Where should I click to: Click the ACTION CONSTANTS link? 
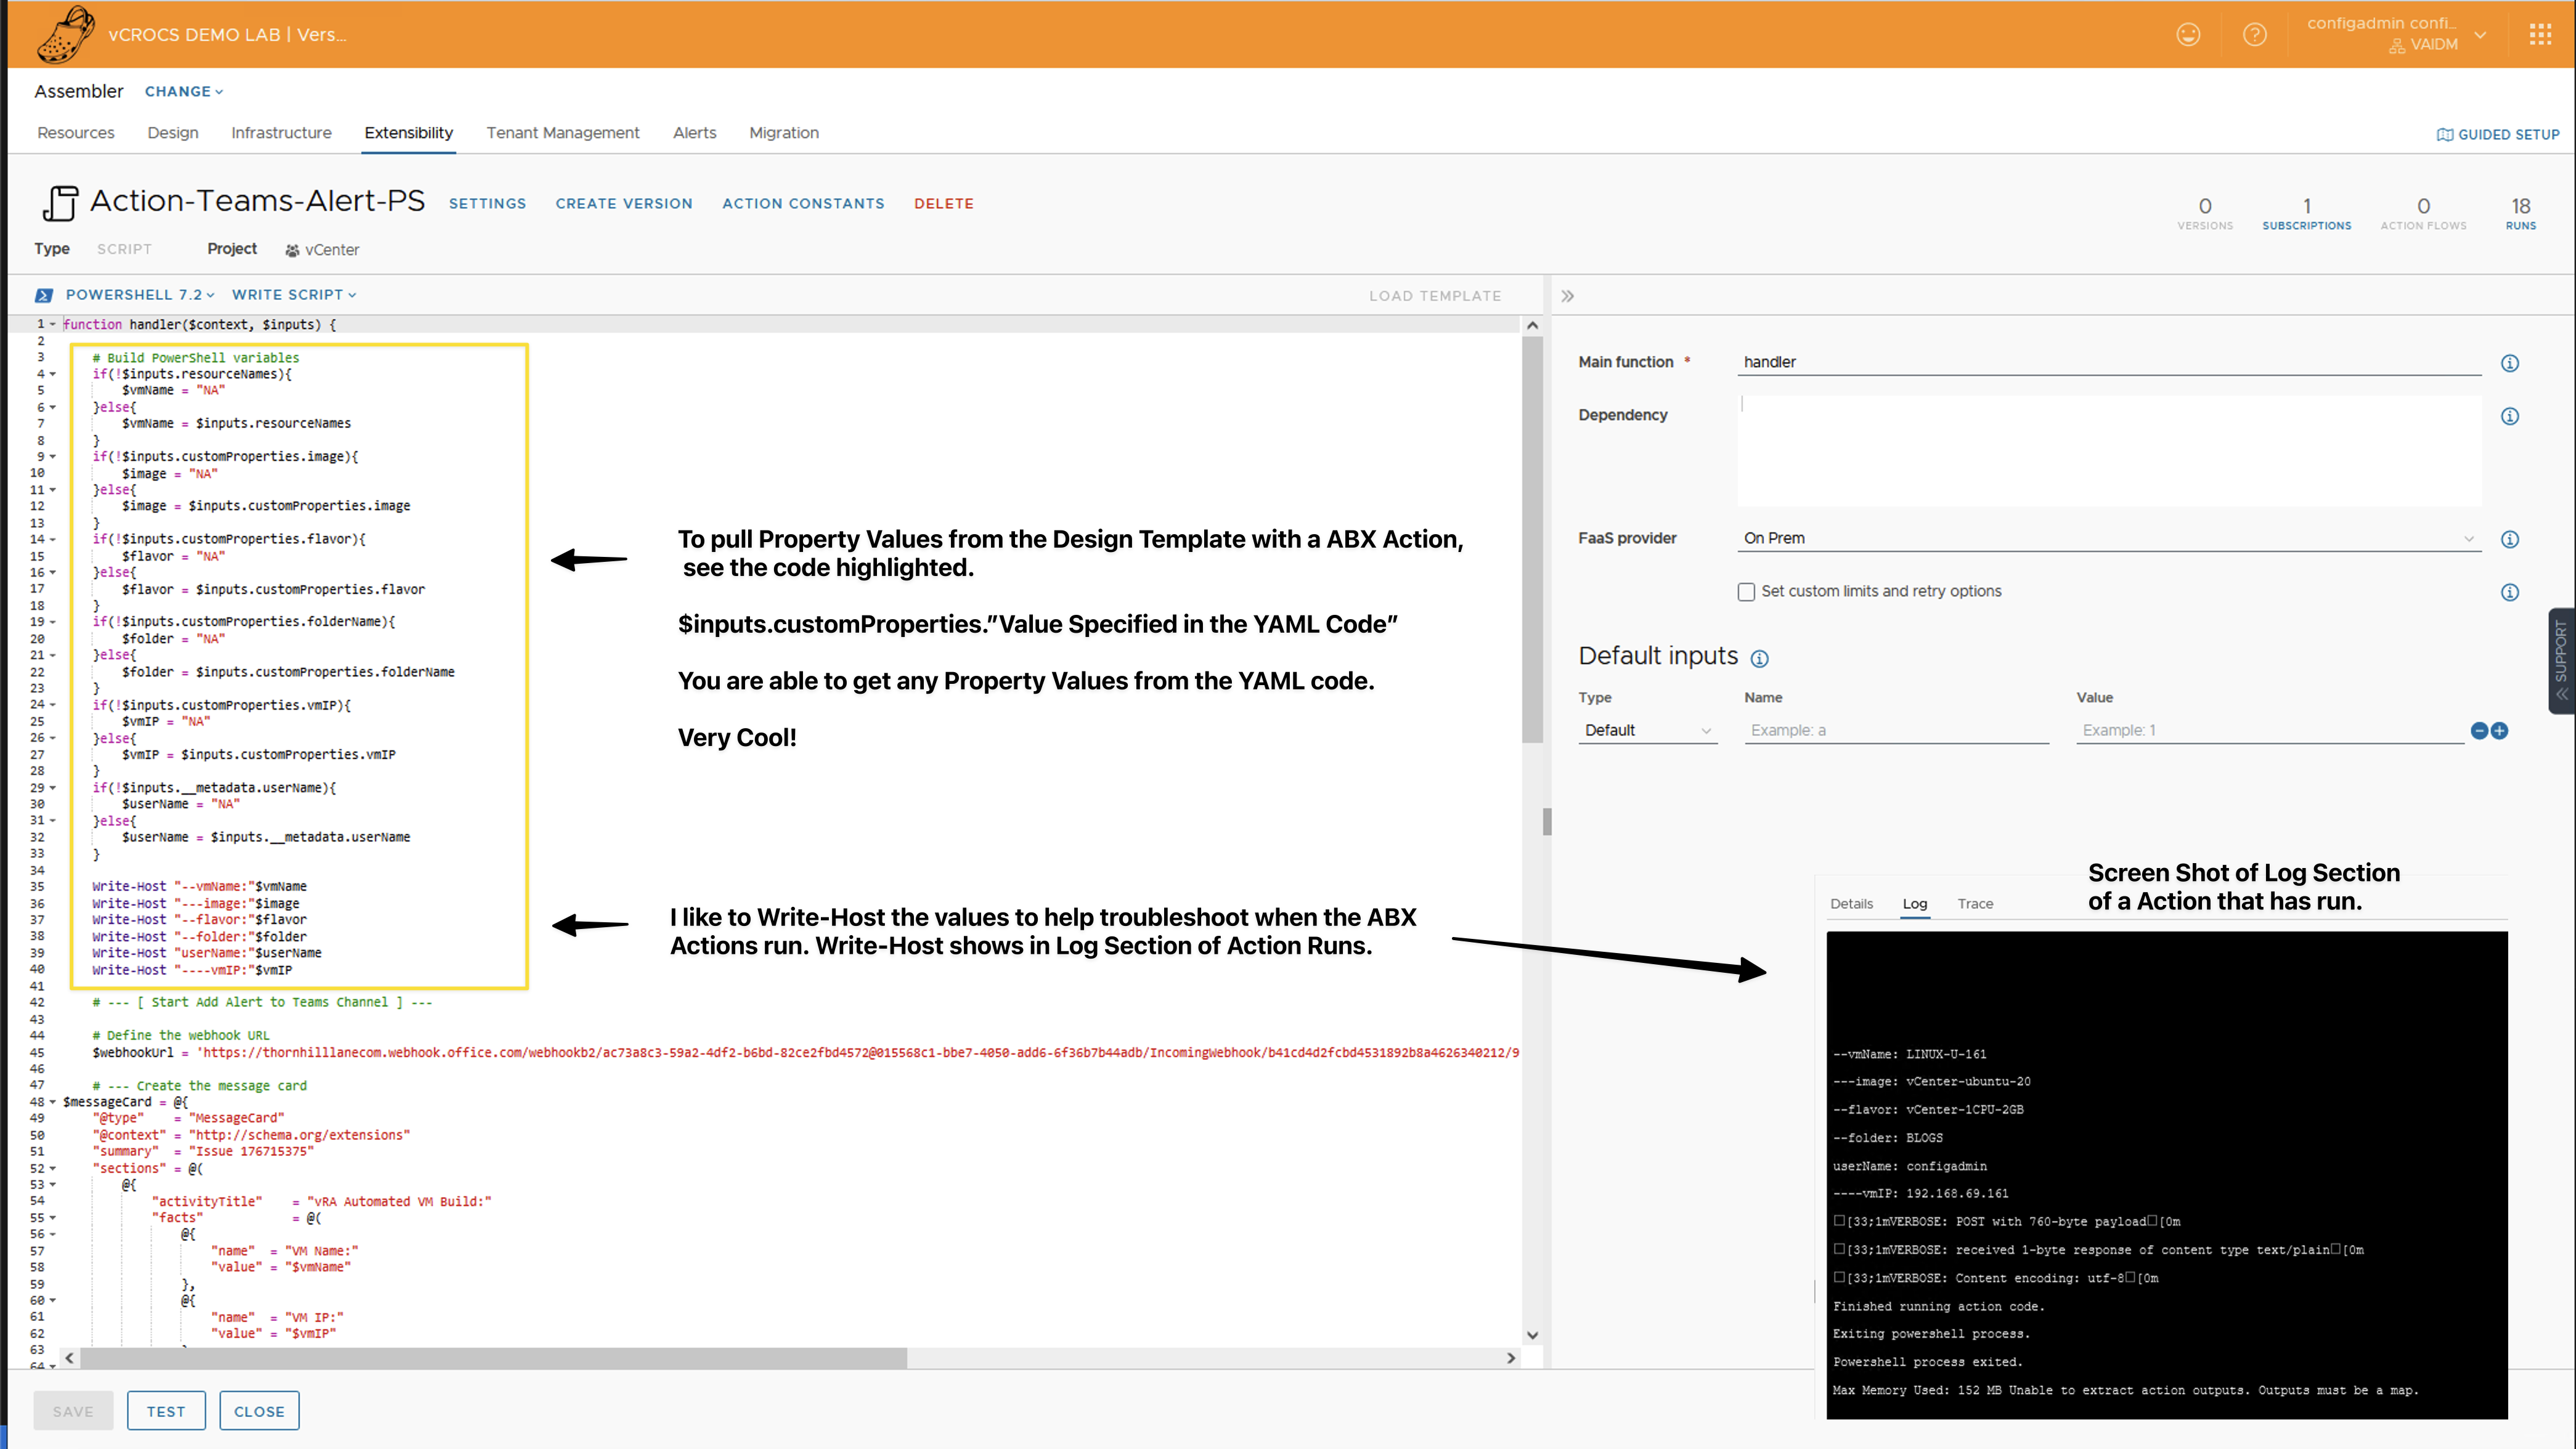pyautogui.click(x=803, y=204)
